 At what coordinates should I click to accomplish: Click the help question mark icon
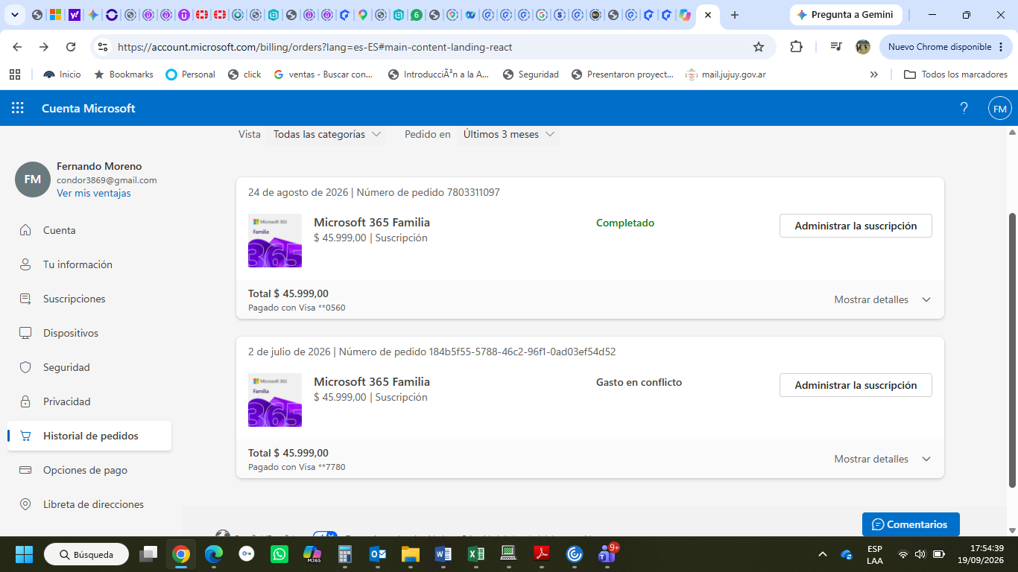pyautogui.click(x=964, y=108)
